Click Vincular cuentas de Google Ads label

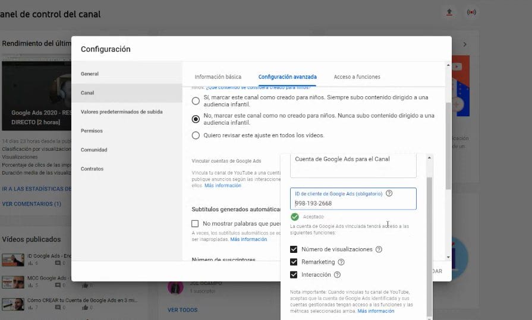coord(226,161)
